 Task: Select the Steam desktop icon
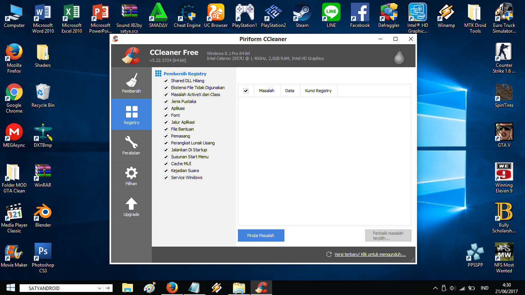click(302, 16)
